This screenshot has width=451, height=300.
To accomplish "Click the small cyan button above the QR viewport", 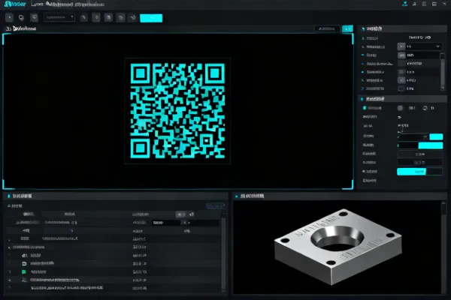I will [347, 28].
